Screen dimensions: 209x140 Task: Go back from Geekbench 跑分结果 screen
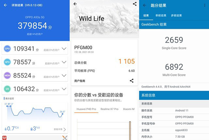[x=145, y=5]
